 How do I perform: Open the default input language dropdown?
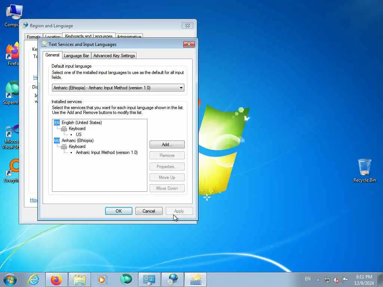118,88
